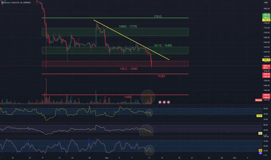Open the USDT currency selector

pyautogui.click(x=266, y=3)
